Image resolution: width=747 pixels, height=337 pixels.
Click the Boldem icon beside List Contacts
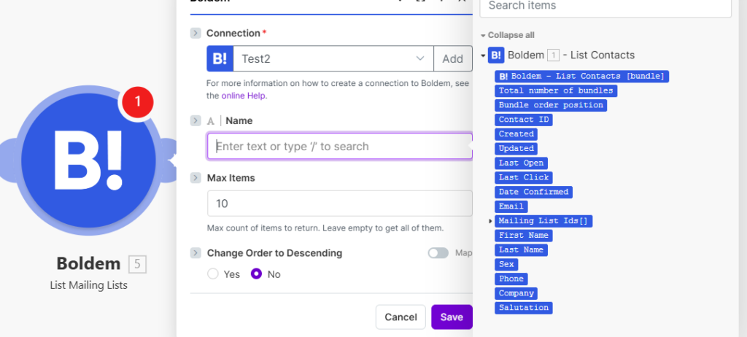click(x=496, y=55)
